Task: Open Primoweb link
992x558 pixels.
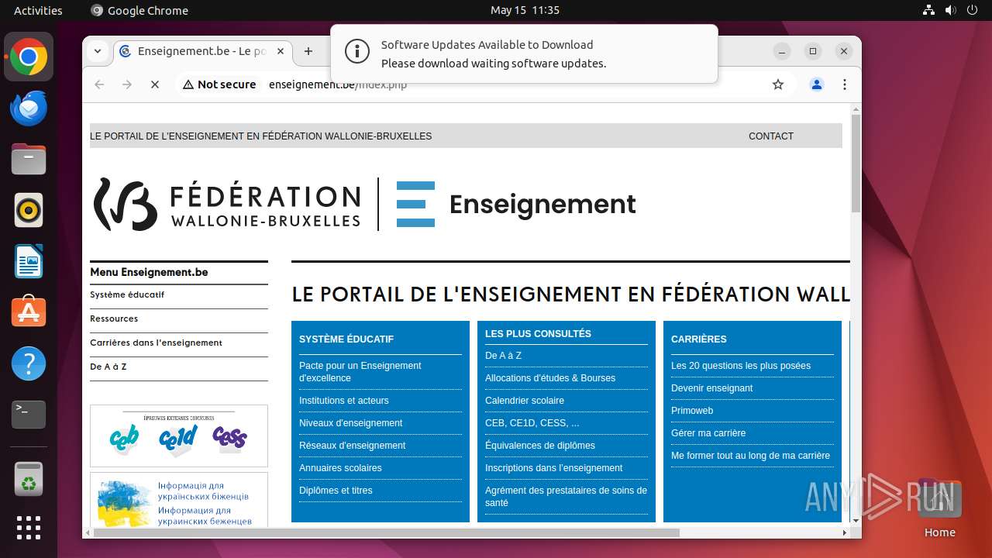Action: coord(692,411)
